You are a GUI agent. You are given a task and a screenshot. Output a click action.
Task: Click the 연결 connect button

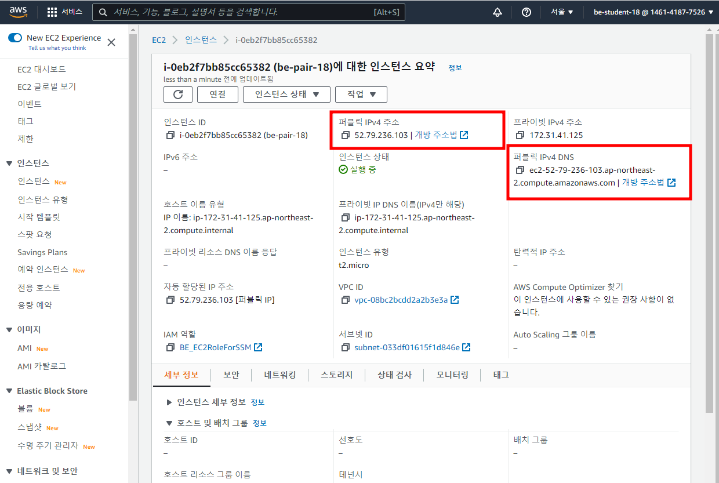[x=217, y=95]
